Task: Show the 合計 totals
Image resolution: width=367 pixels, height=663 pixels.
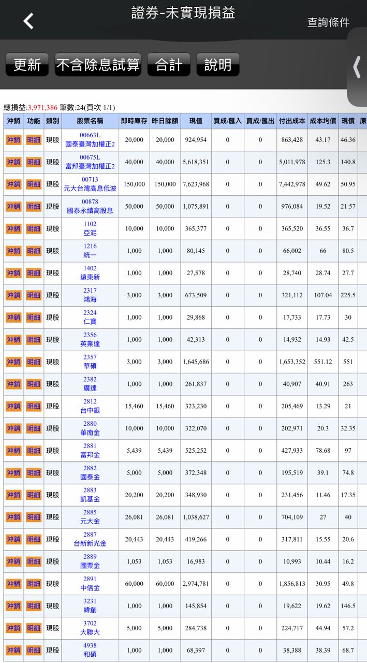Action: [x=169, y=65]
